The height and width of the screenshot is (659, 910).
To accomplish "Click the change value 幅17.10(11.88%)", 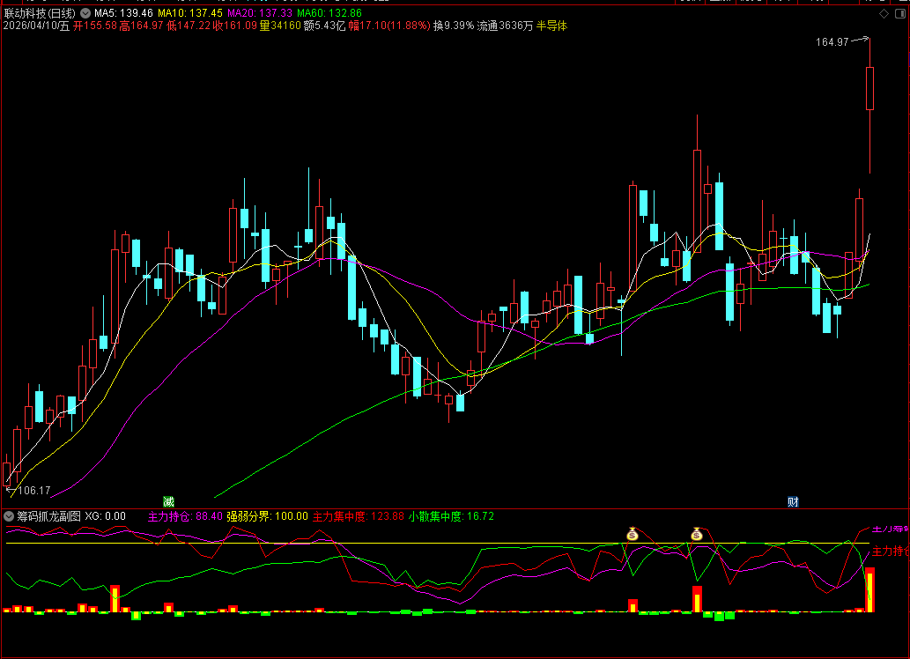I will 389,26.
